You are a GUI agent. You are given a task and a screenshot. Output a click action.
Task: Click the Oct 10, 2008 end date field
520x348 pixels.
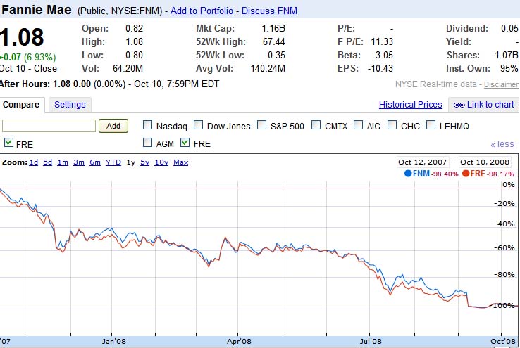pos(485,162)
